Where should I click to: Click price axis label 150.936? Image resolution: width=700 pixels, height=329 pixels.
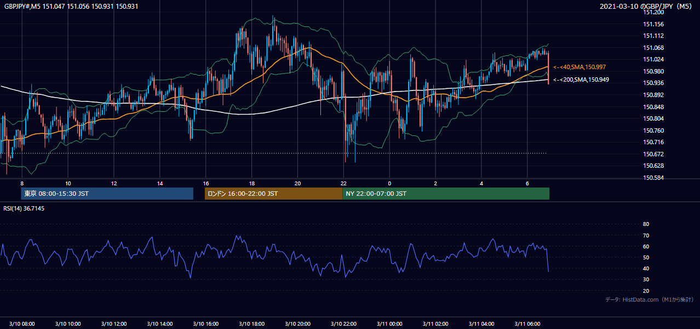point(653,83)
